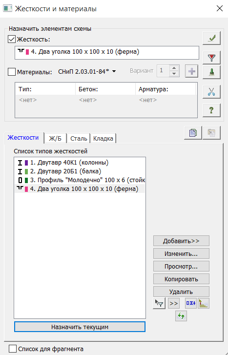Switch to the Ж/Б tab

pyautogui.click(x=55, y=138)
